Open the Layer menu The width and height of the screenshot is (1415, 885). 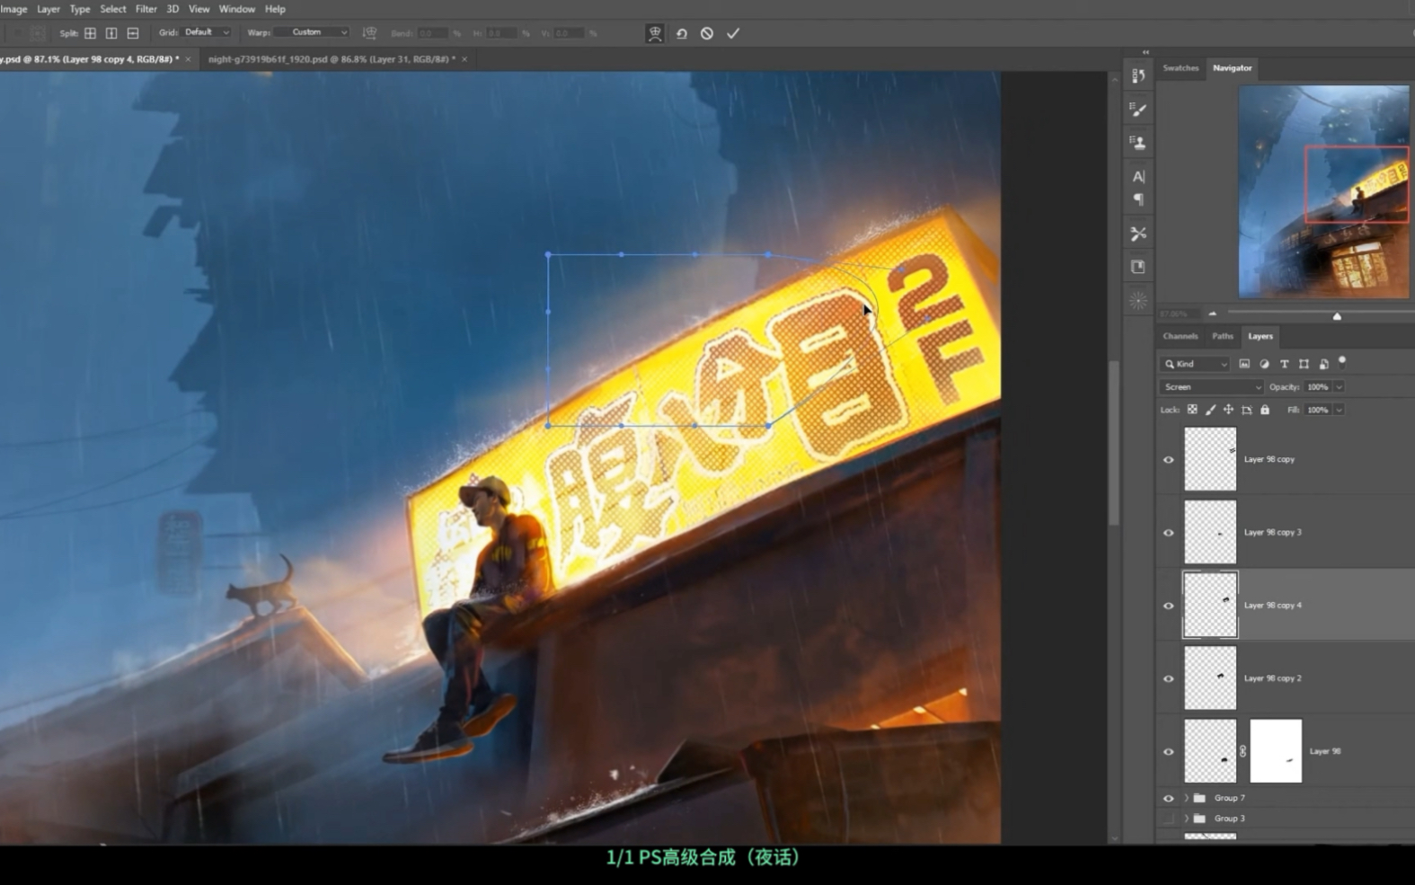pyautogui.click(x=49, y=9)
